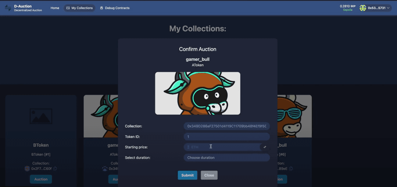Click the BToken card Auction button

pyautogui.click(x=41, y=179)
